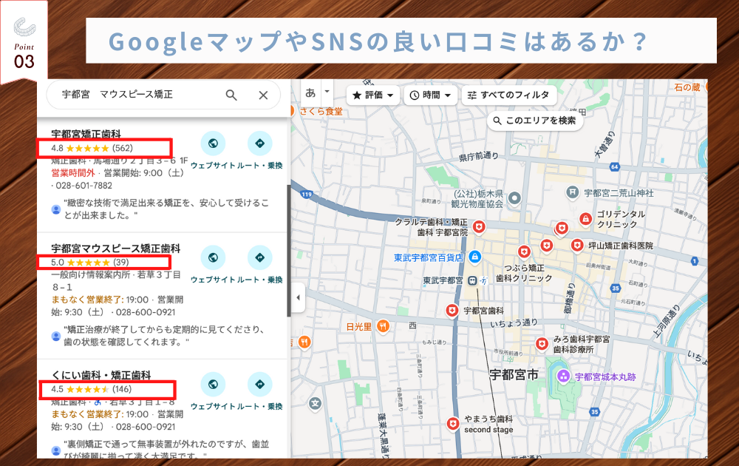Image resolution: width=739 pixels, height=466 pixels.
Task: Click the ルート・乗換 icon for くにい歯科・矯正歯科
Action: 260,385
